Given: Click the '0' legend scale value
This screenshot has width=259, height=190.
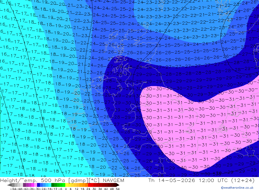Looking at the screenshot, I should tap(66, 189).
